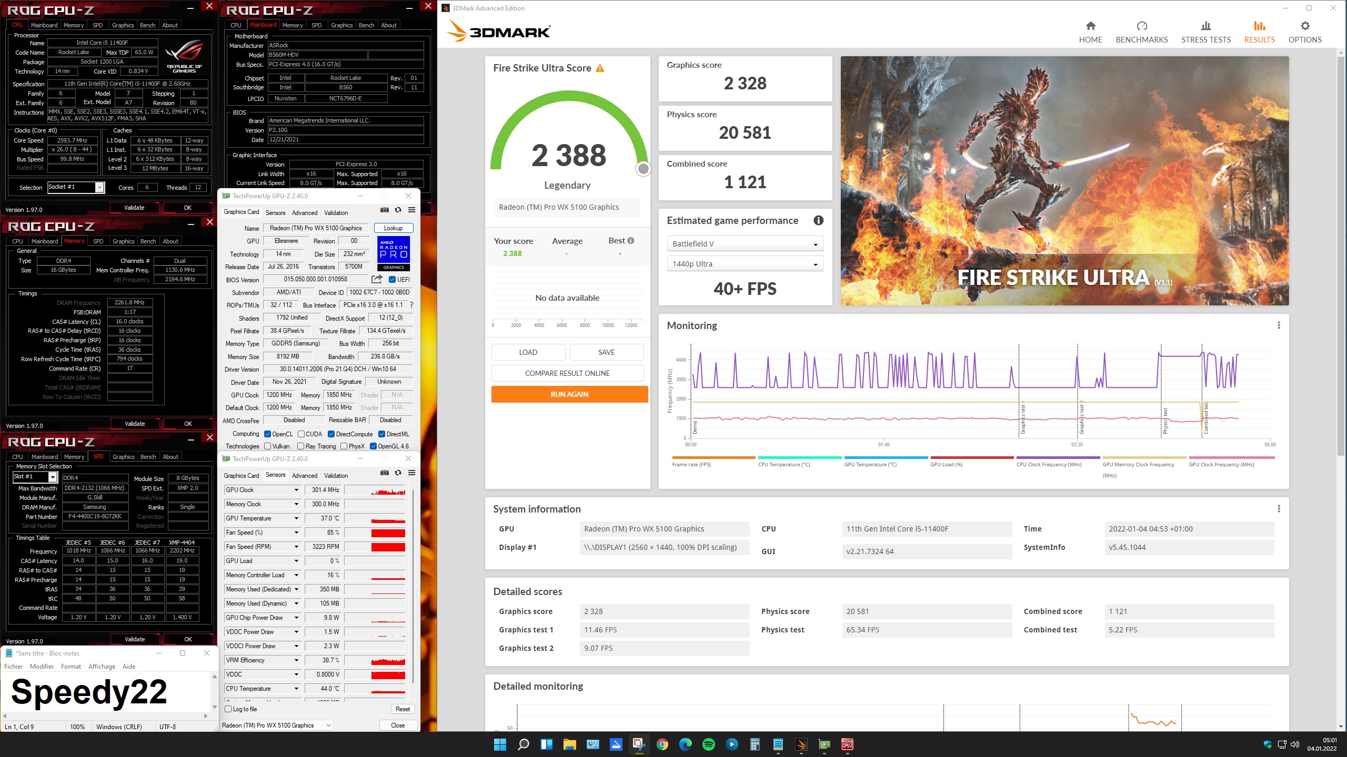Viewport: 1347px width, 757px height.
Task: Click LOAD result button
Action: [x=528, y=352]
